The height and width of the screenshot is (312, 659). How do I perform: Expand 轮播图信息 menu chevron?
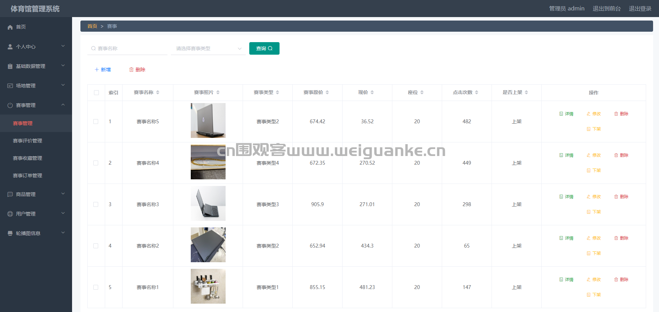point(63,233)
